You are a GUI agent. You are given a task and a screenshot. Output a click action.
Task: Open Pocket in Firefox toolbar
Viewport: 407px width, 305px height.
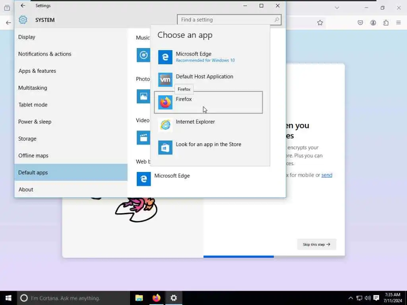pyautogui.click(x=360, y=23)
